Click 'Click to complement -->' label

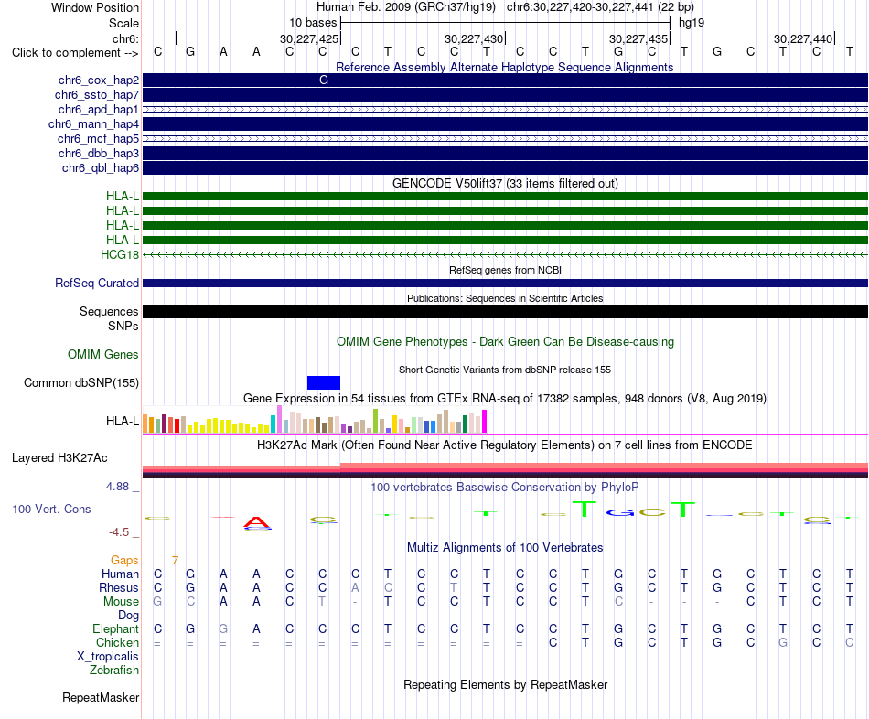(75, 53)
